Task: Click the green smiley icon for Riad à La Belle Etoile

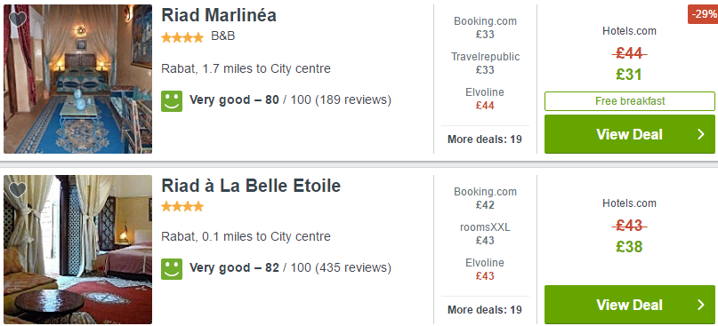Action: point(172,269)
